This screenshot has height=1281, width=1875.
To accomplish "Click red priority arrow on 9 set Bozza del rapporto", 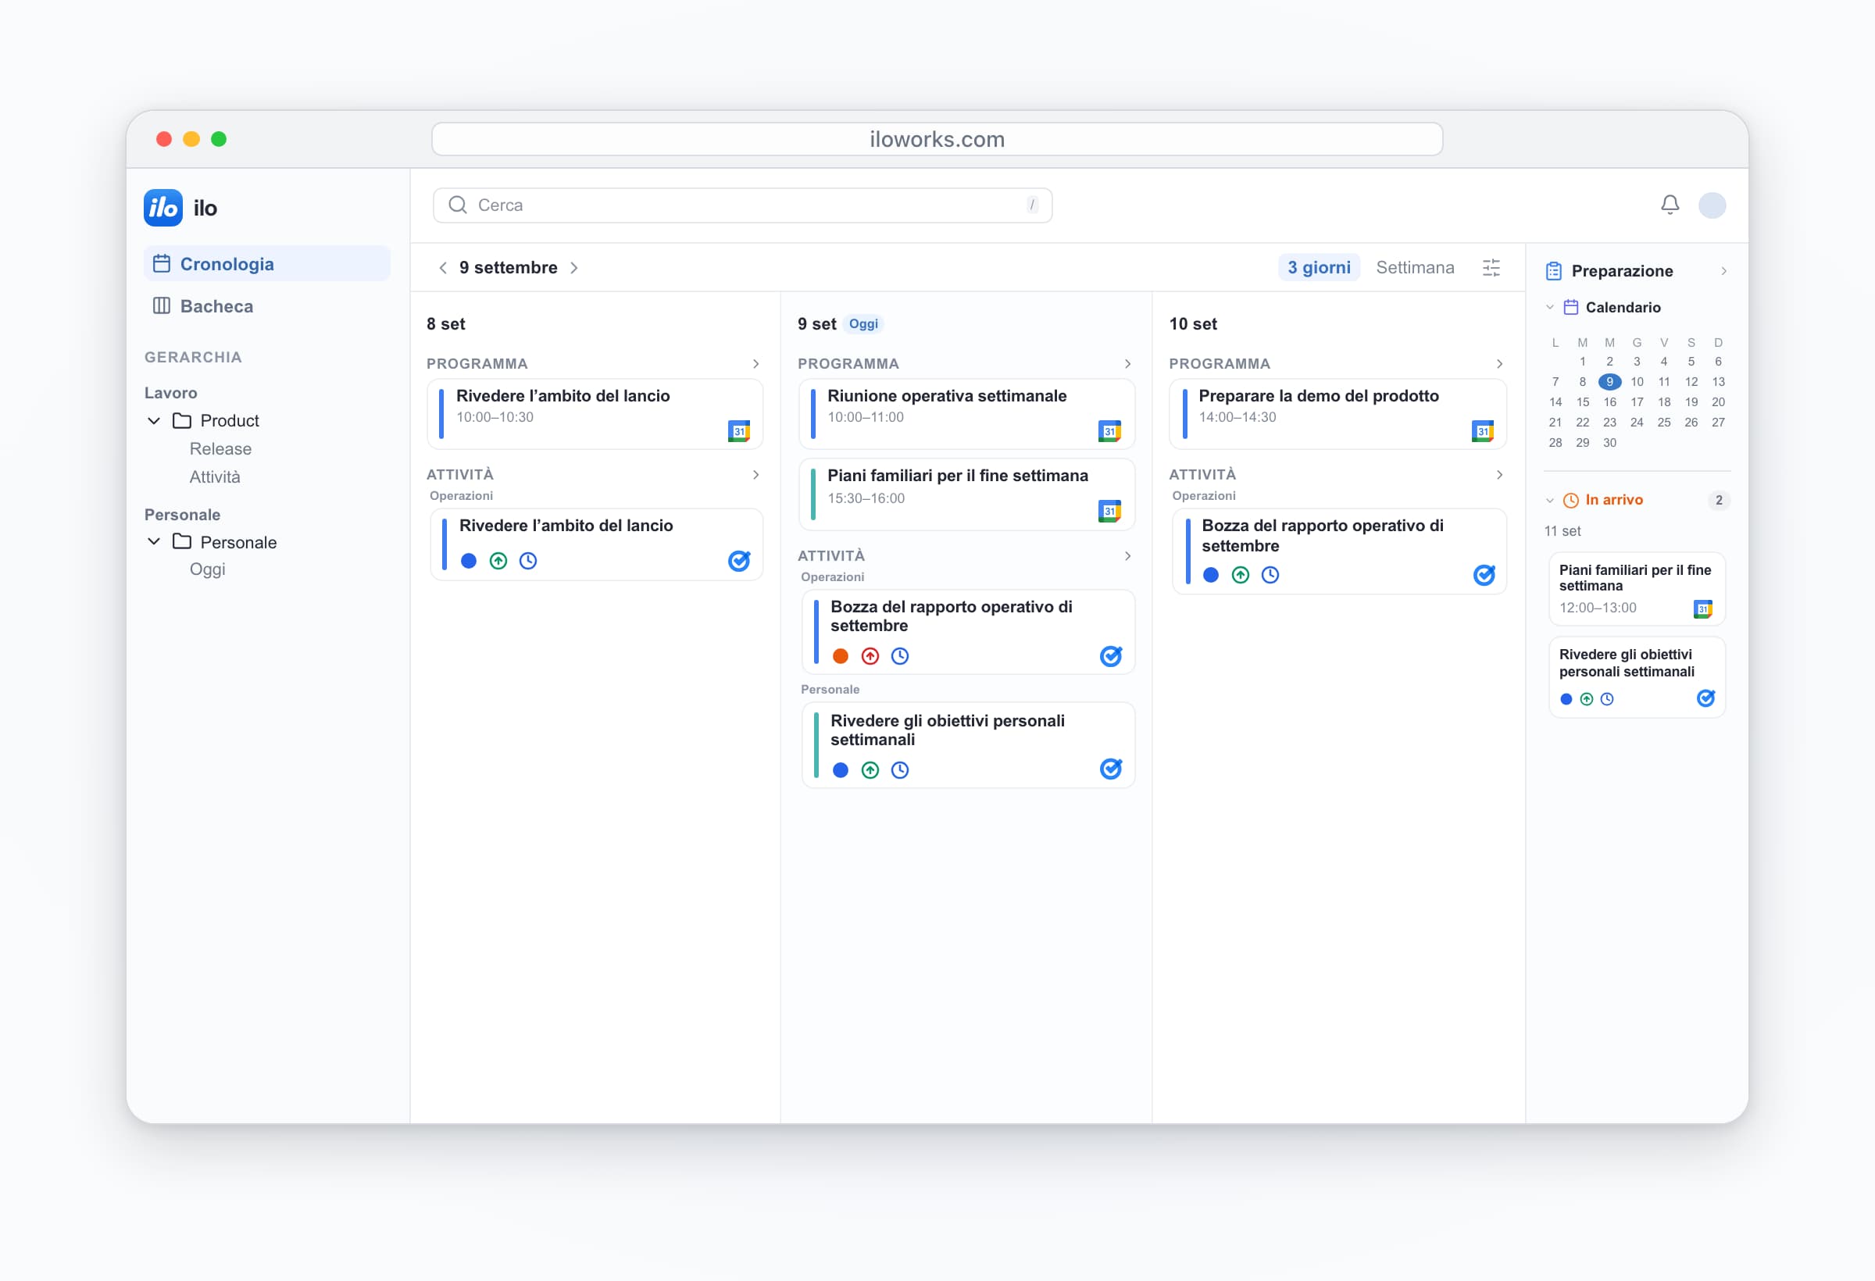I will (x=870, y=657).
